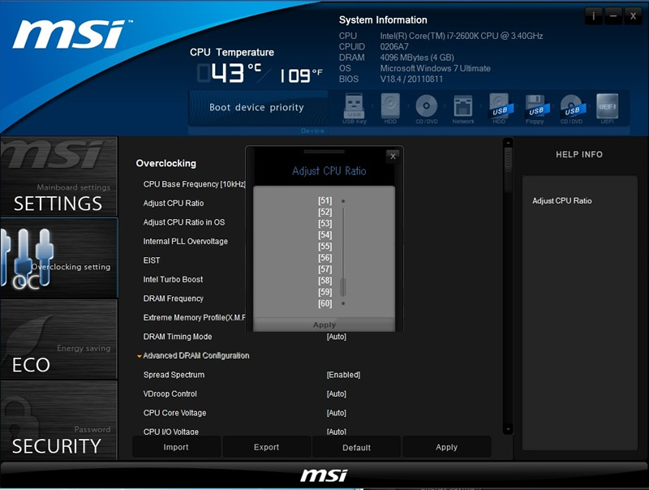The width and height of the screenshot is (649, 490).
Task: Open the SECURITY Password section
Action: click(x=58, y=420)
